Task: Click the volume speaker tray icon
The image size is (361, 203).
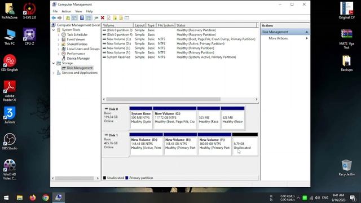Action: [317, 198]
